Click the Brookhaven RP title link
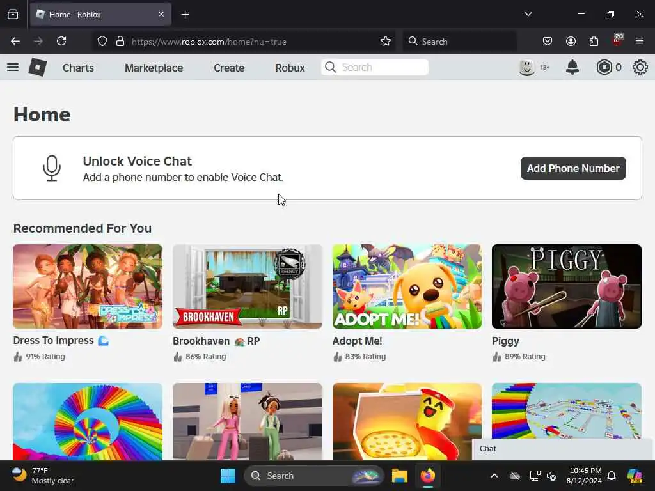 [216, 341]
